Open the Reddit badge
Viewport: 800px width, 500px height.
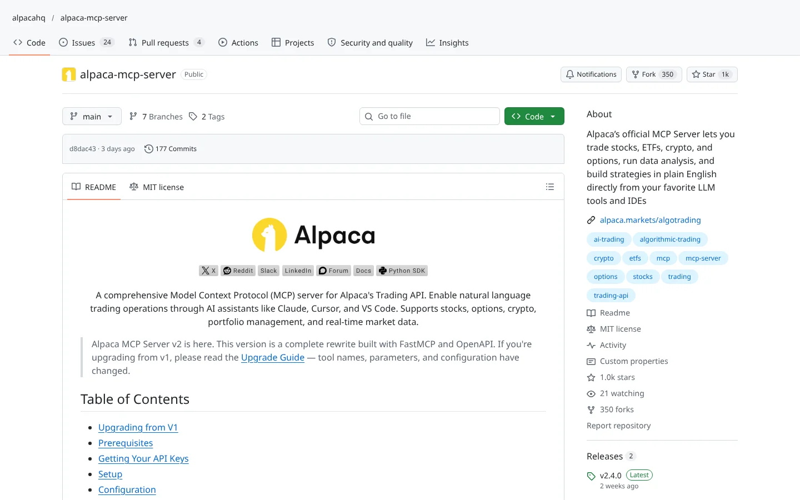[x=238, y=271]
